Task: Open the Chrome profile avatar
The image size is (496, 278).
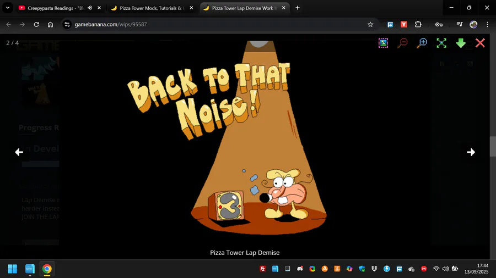Action: coord(473,24)
